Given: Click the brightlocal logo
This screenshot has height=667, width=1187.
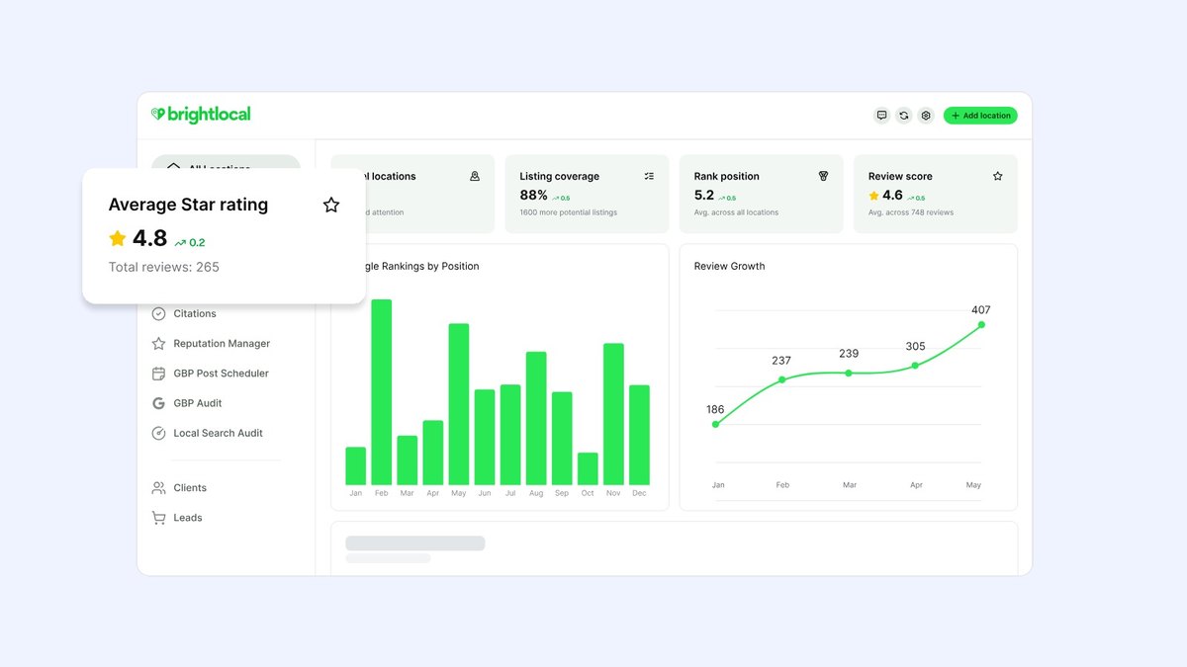Looking at the screenshot, I should click(x=201, y=115).
